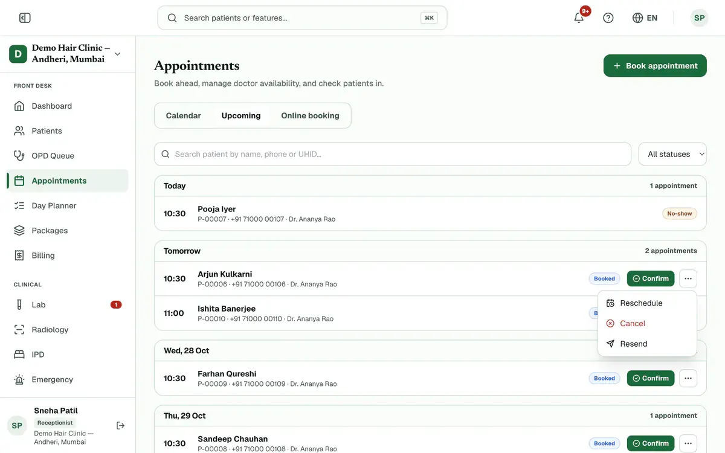This screenshot has height=453, width=725.
Task: Open Billing in the sidebar
Action: 68,255
